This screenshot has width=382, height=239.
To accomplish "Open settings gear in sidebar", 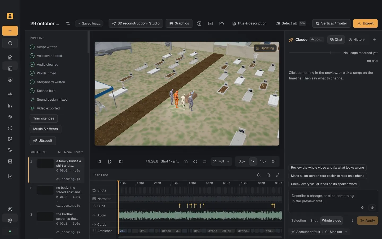I will click(10, 220).
